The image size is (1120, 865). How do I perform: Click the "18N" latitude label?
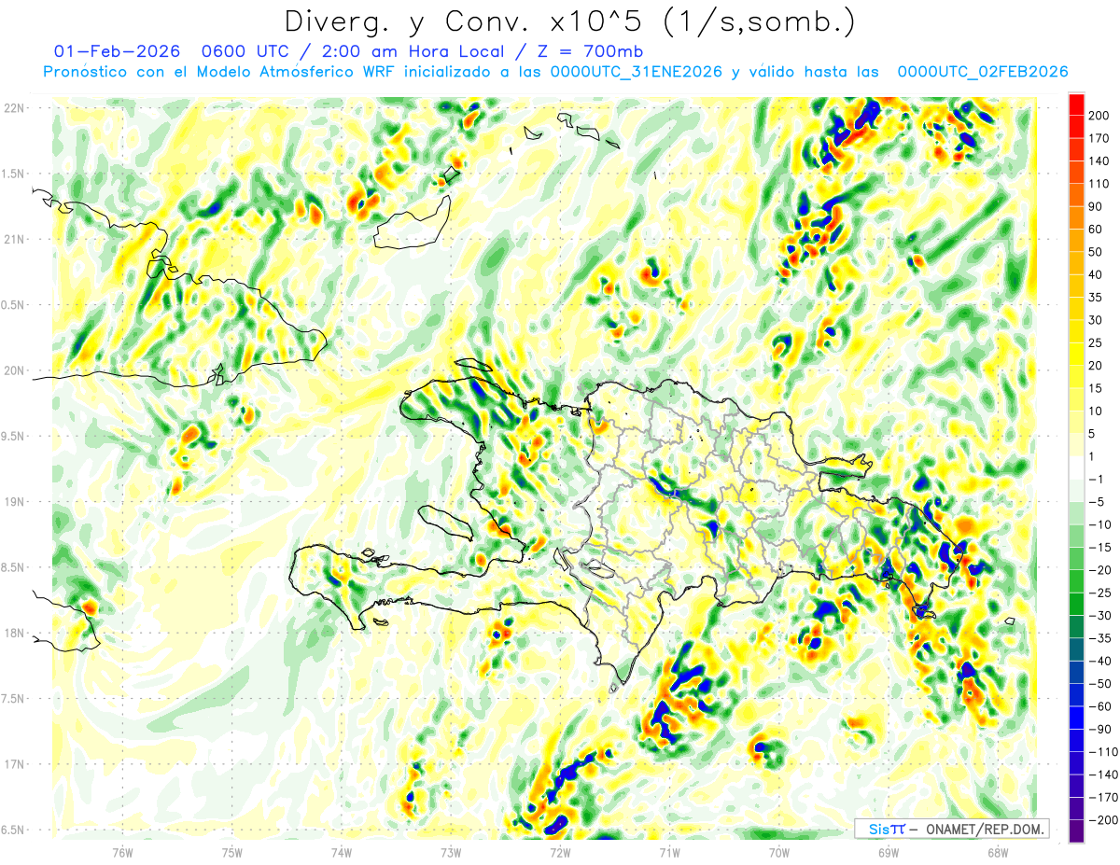coord(15,633)
